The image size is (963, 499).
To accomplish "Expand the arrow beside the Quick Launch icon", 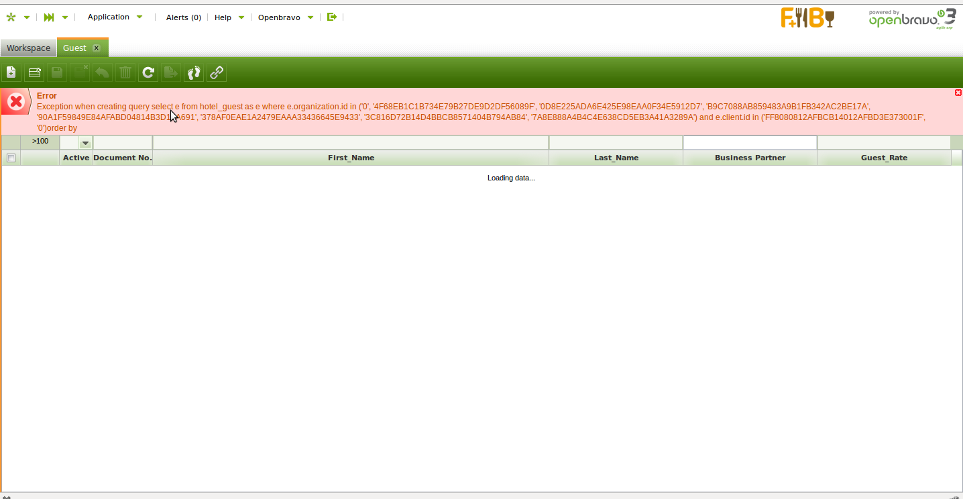I will point(65,17).
